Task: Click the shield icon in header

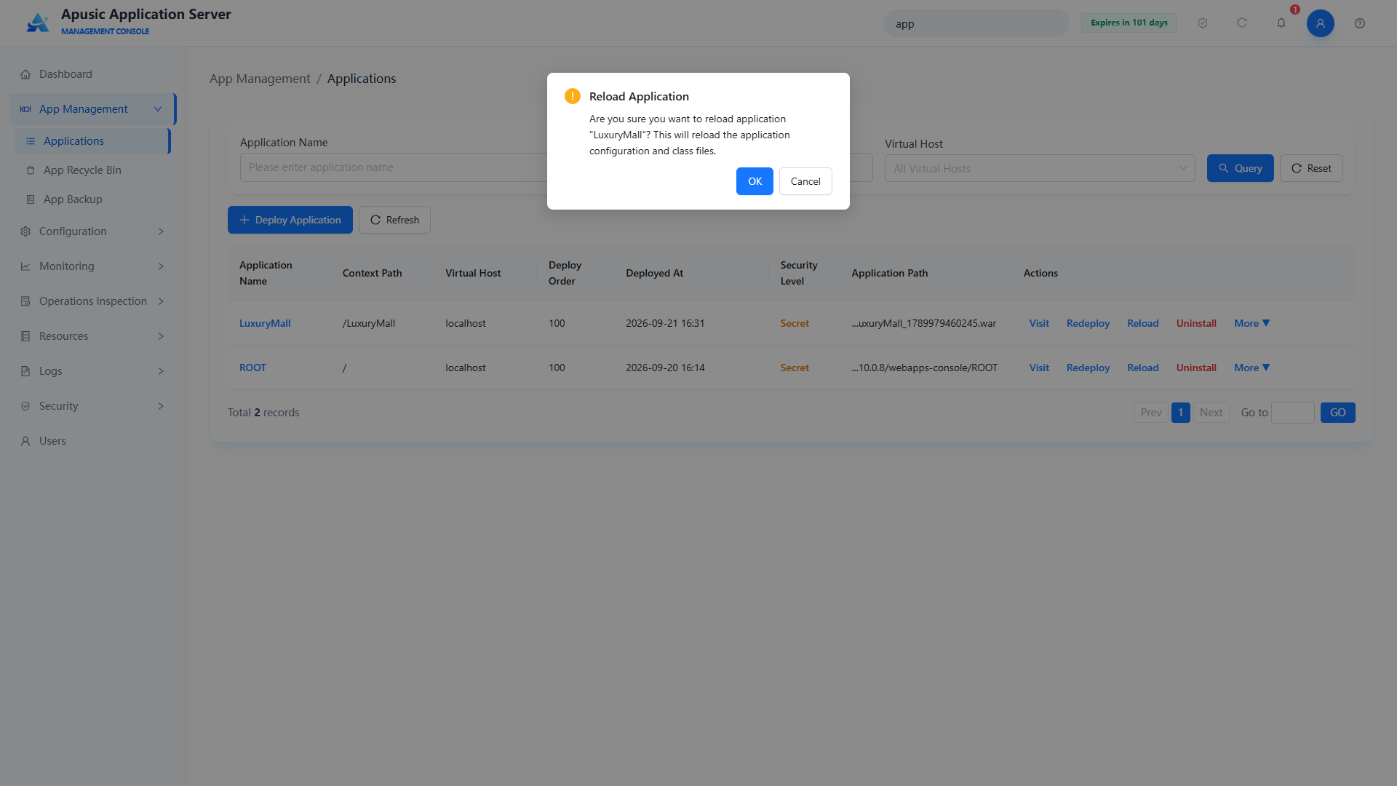Action: tap(1203, 23)
